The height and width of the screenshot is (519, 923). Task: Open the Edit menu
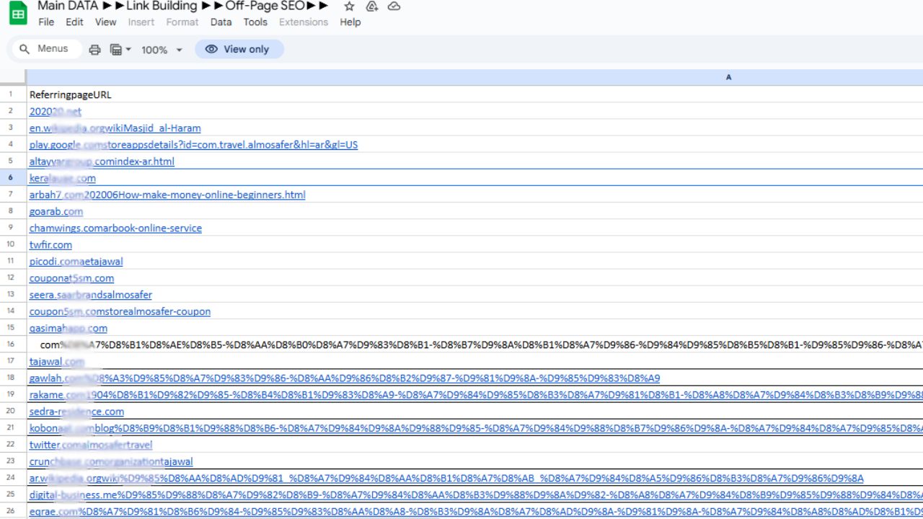click(74, 22)
